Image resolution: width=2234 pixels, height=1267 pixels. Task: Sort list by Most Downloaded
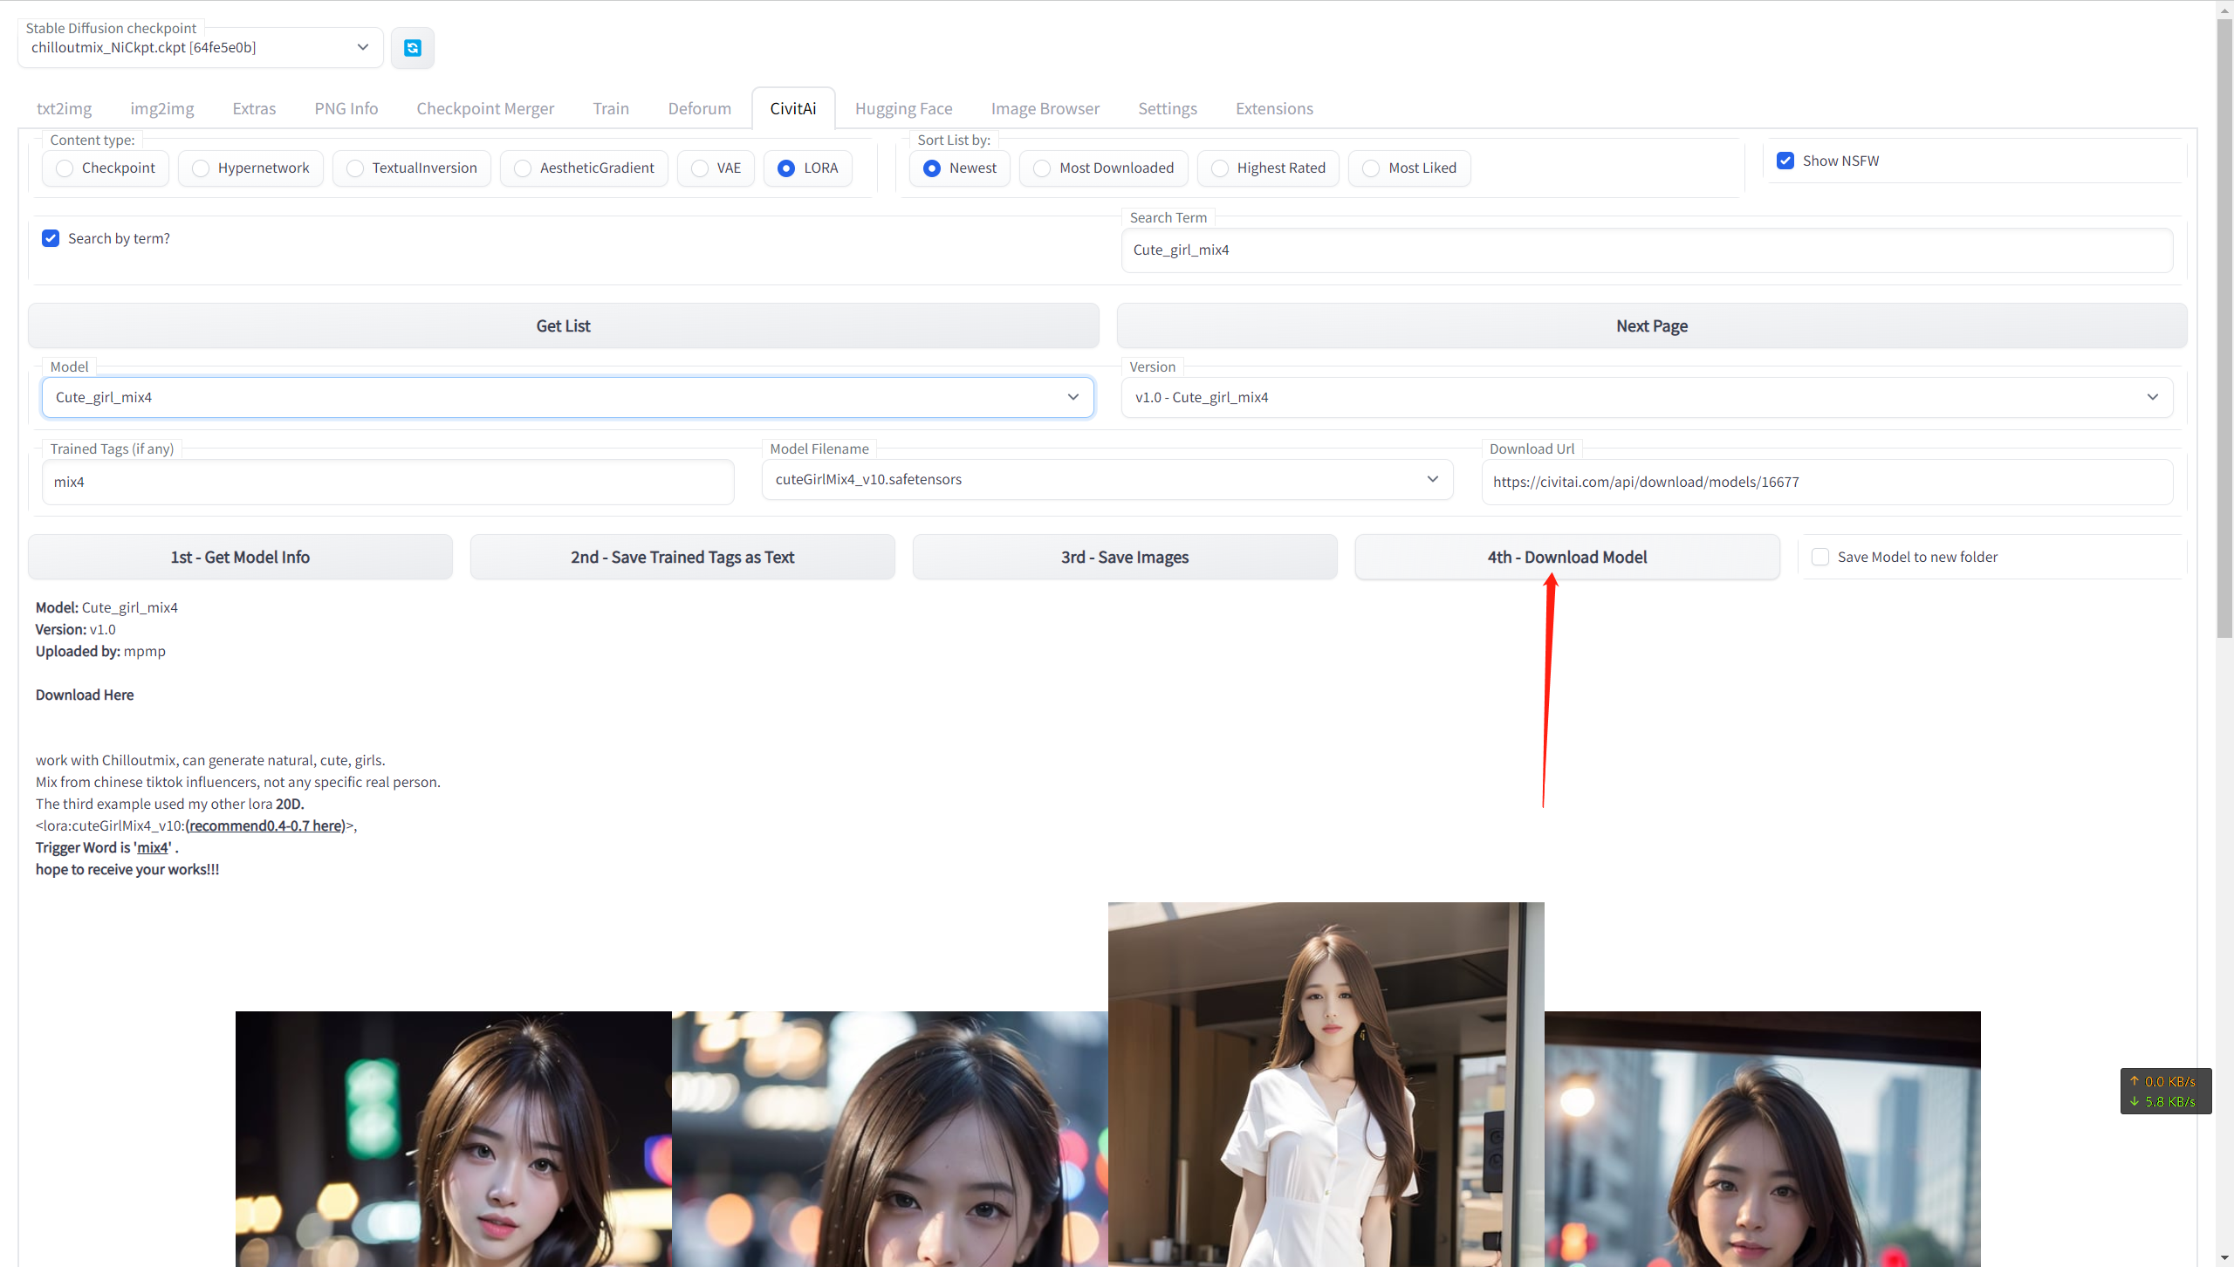click(1042, 168)
